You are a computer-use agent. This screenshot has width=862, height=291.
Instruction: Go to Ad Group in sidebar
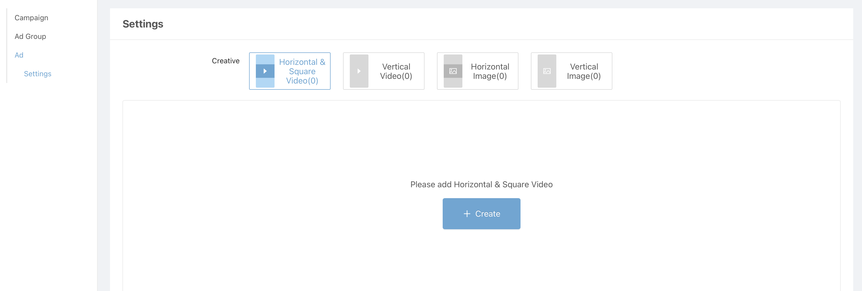click(30, 37)
